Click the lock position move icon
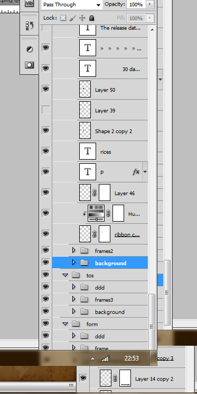 click(x=82, y=18)
